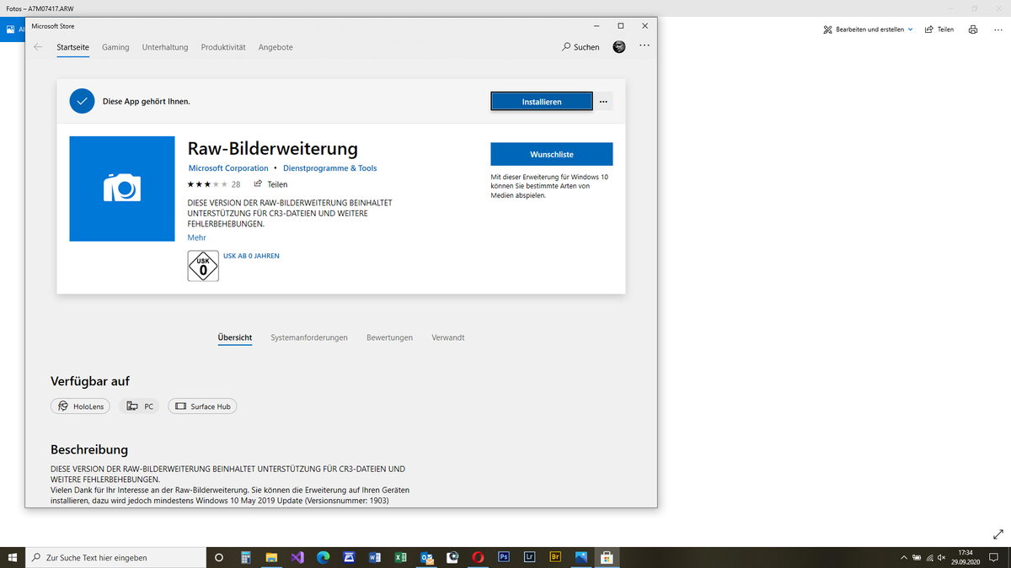Open the '...' menu next to Installieren
Image resolution: width=1011 pixels, height=568 pixels.
[603, 101]
